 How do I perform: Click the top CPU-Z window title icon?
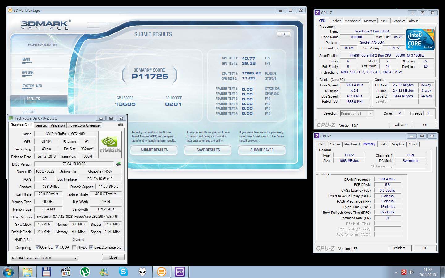[317, 13]
